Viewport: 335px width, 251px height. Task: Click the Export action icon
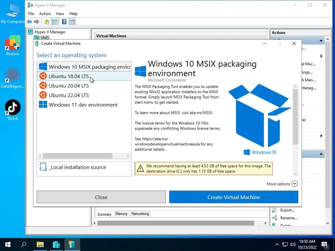coord(274,210)
